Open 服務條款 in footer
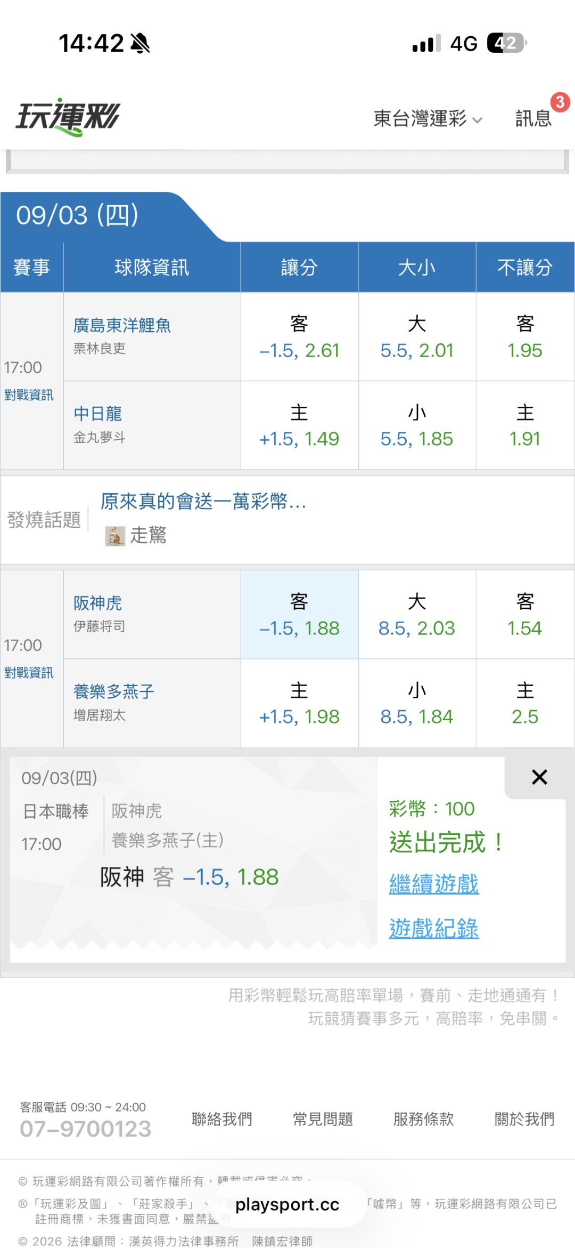The height and width of the screenshot is (1248, 575). click(423, 1119)
